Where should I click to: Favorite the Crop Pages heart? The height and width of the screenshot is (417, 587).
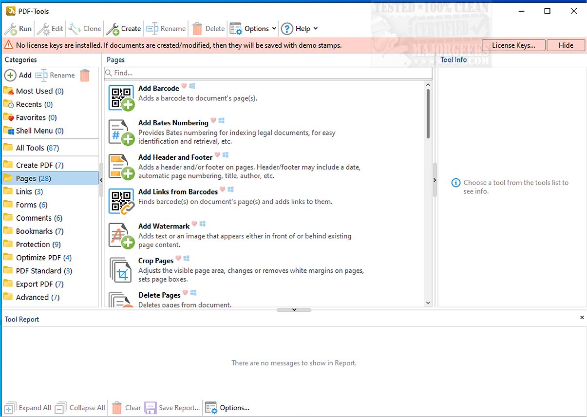pos(178,258)
